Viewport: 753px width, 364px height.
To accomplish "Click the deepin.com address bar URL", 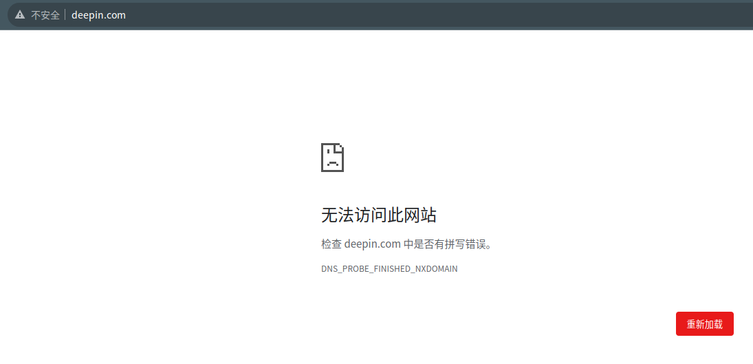I will tap(98, 15).
